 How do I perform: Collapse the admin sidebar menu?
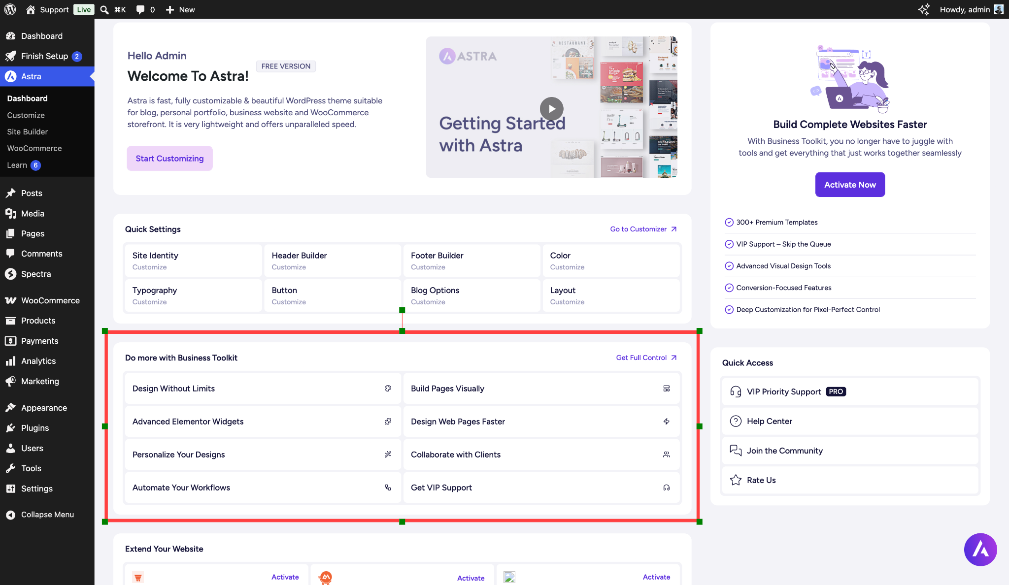47,515
